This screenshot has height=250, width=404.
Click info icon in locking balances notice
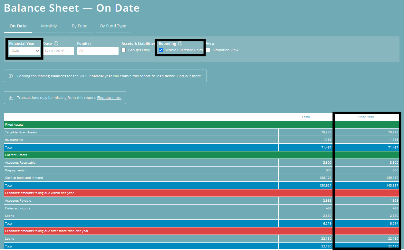[11, 76]
